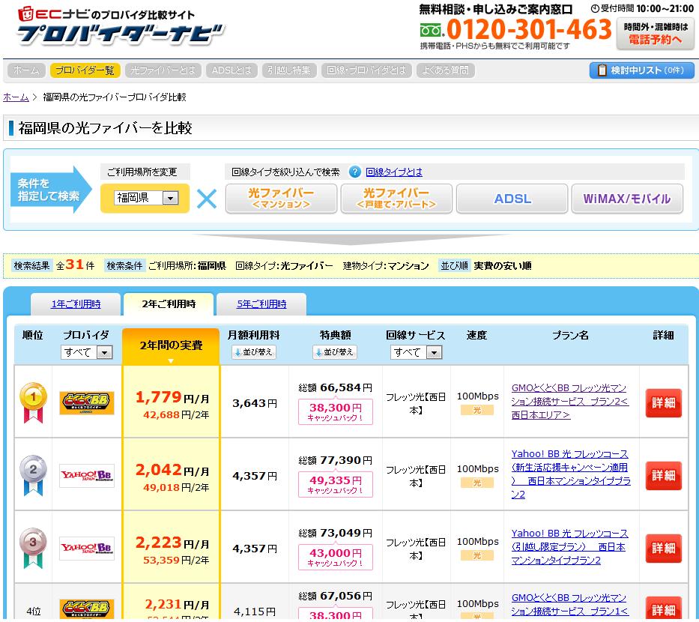Viewport: 699px width, 622px height.
Task: Click the 光 speed badge in the rank 3 row
Action: click(477, 555)
